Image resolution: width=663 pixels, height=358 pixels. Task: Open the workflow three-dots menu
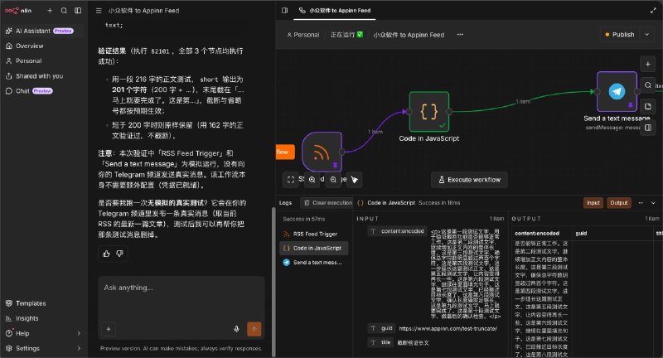point(460,35)
